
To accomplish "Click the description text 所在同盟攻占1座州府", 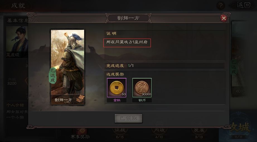I will 127,42.
